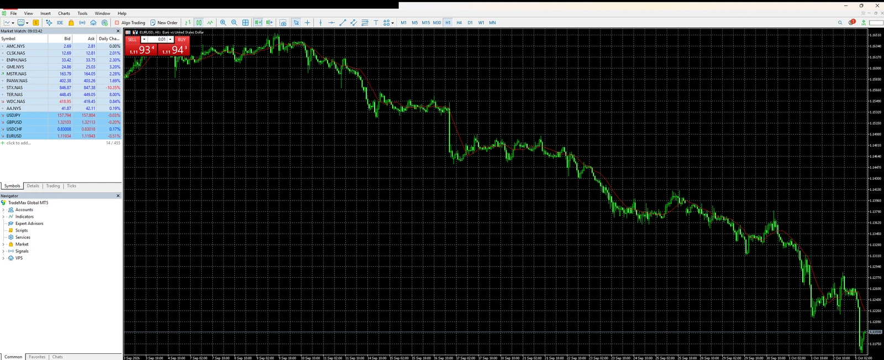Open the New Order dialog
884x360 pixels.
click(x=164, y=23)
